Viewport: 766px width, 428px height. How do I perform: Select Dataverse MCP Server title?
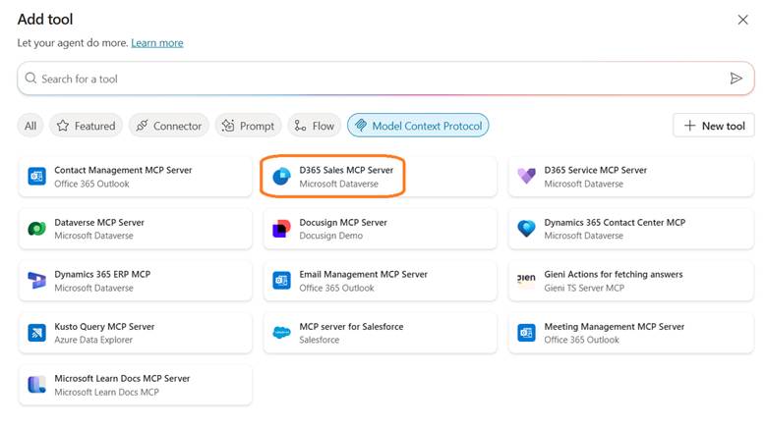(99, 222)
